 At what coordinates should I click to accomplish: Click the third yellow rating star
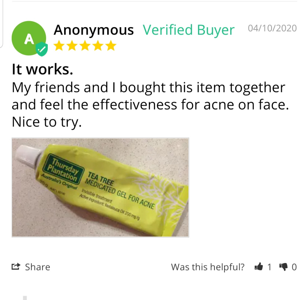pos(85,45)
